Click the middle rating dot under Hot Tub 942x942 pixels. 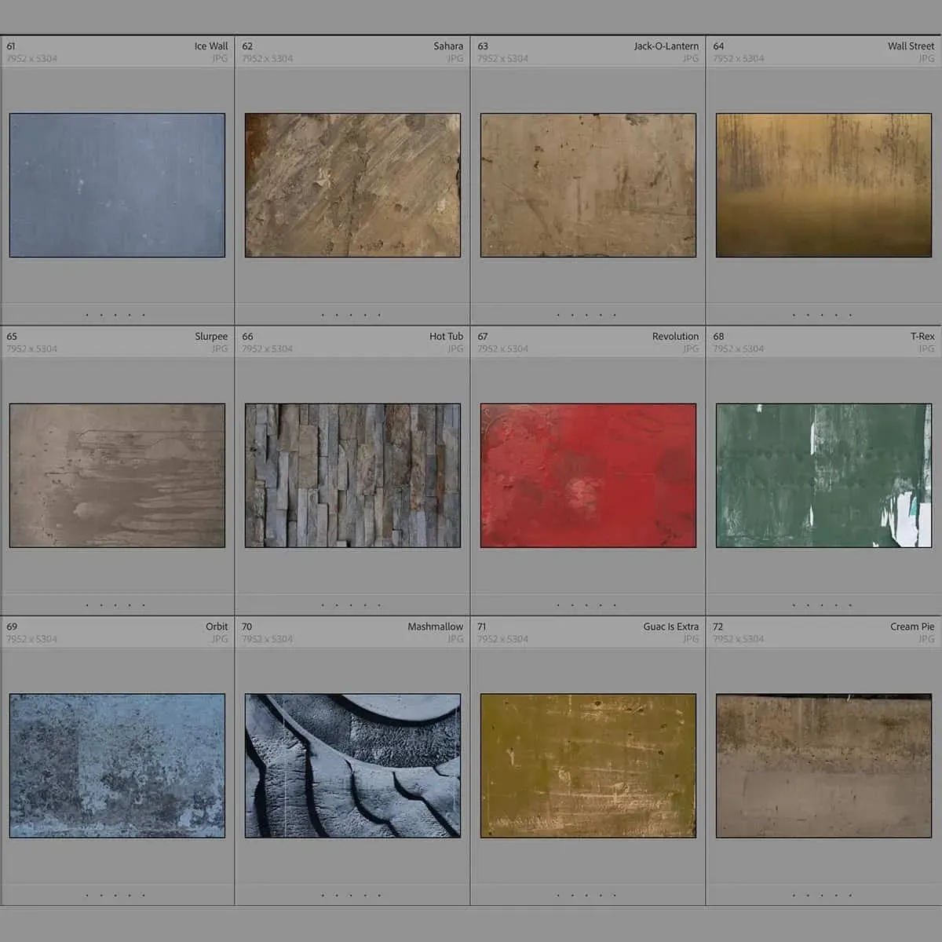(x=351, y=605)
